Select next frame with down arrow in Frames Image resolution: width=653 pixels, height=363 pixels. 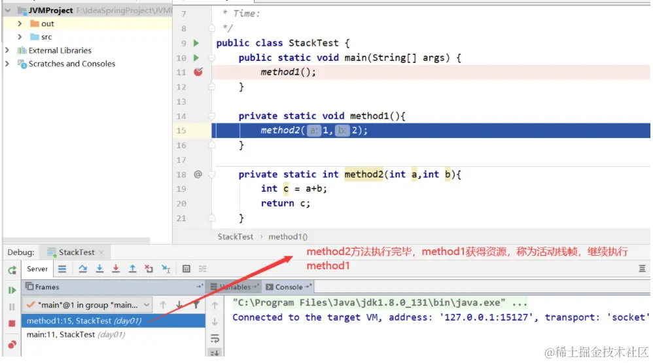[x=179, y=305]
